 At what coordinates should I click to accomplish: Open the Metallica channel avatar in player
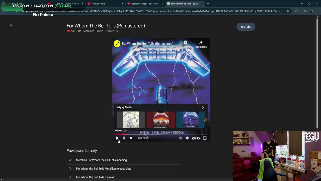(x=117, y=43)
